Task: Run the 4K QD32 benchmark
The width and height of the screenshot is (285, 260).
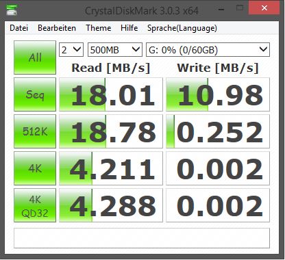Action: tap(35, 205)
